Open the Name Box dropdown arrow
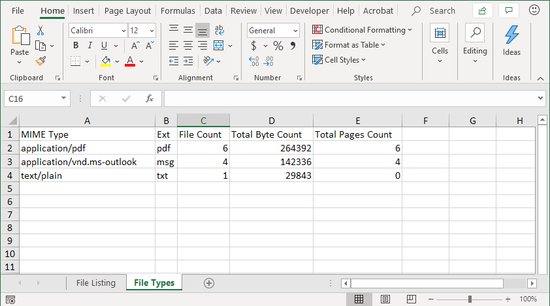 pyautogui.click(x=63, y=99)
